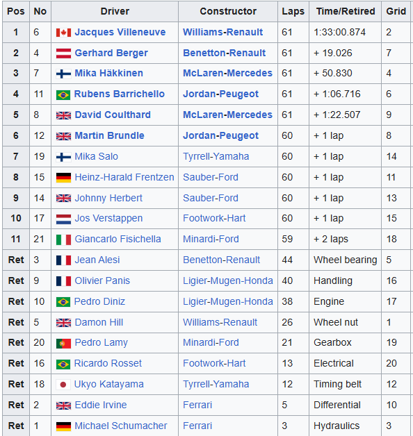This screenshot has width=413, height=436.
Task: Click the Portuguese flag beside Pedro Lamy
Action: pos(63,344)
